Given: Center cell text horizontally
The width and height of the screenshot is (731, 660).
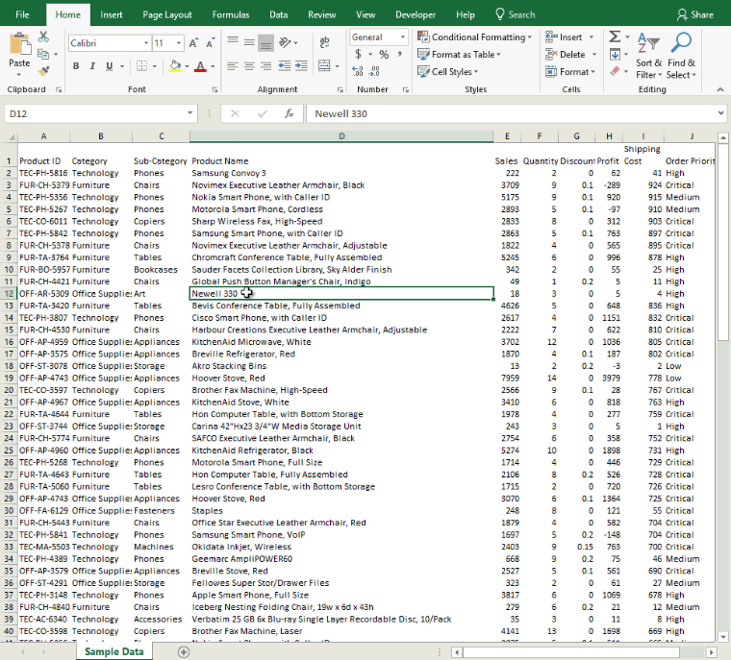Looking at the screenshot, I should [249, 66].
